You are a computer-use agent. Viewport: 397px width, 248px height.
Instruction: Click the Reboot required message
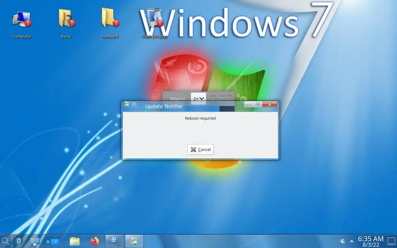200,118
